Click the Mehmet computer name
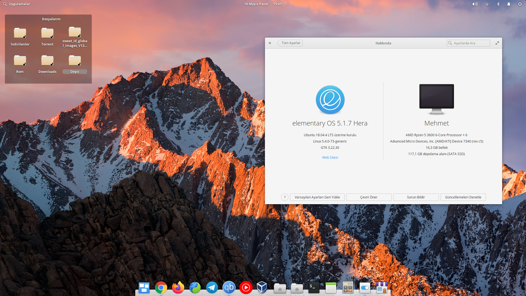This screenshot has width=526, height=296. pos(437,123)
